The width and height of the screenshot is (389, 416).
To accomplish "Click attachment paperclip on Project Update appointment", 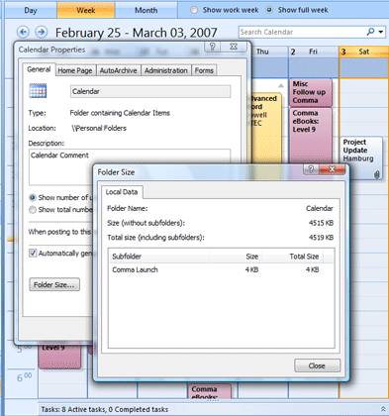I will [377, 174].
